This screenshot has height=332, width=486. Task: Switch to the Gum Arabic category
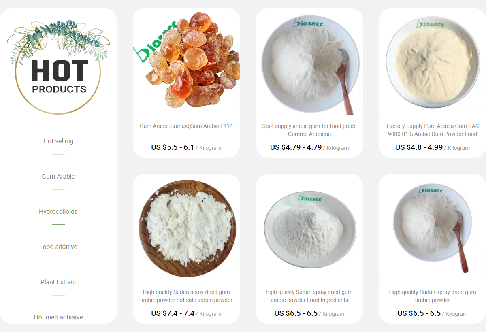(58, 177)
